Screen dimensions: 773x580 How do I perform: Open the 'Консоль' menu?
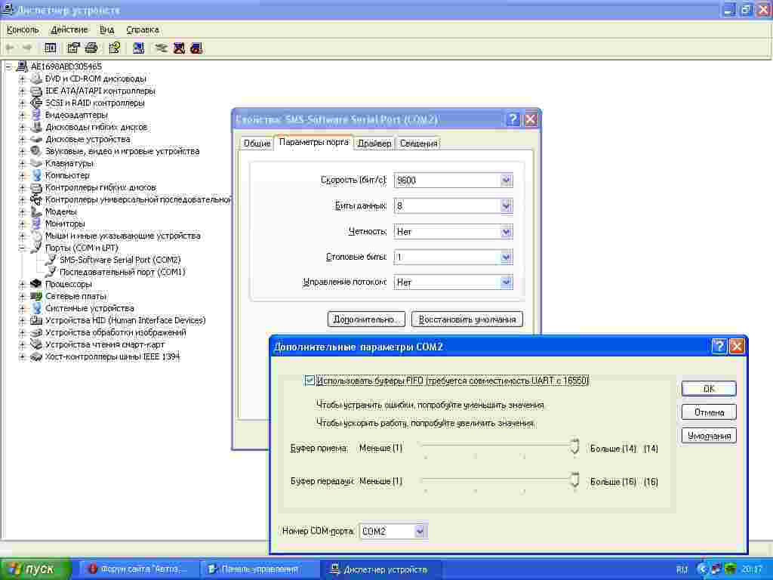(23, 29)
